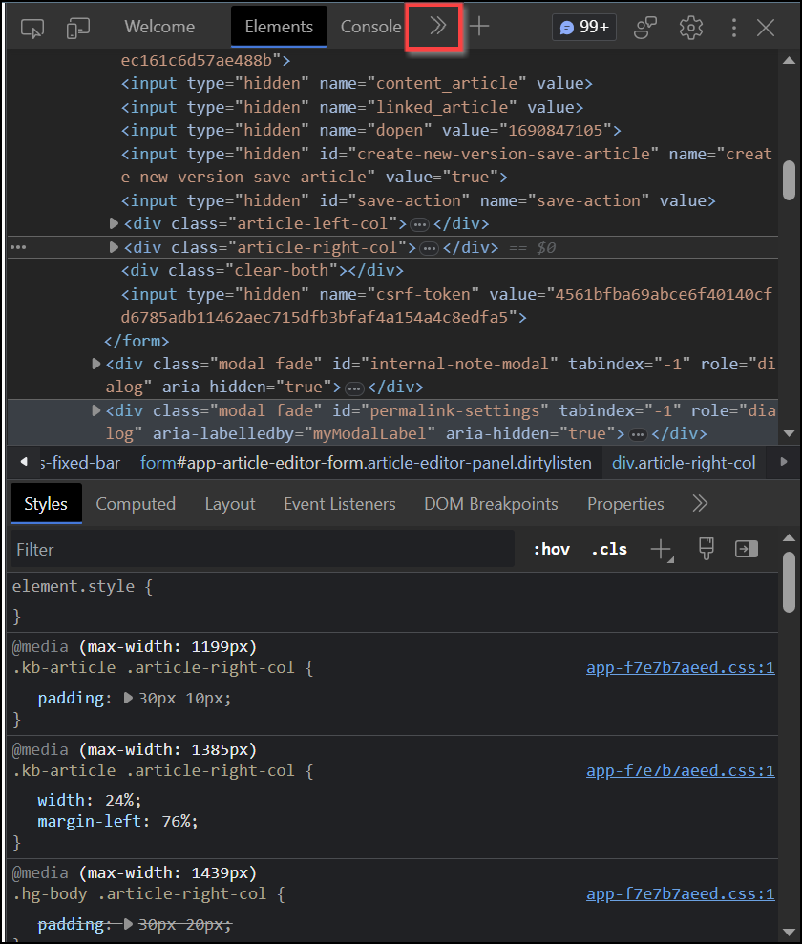Open the customize DevTools three-dot menu

point(734,28)
